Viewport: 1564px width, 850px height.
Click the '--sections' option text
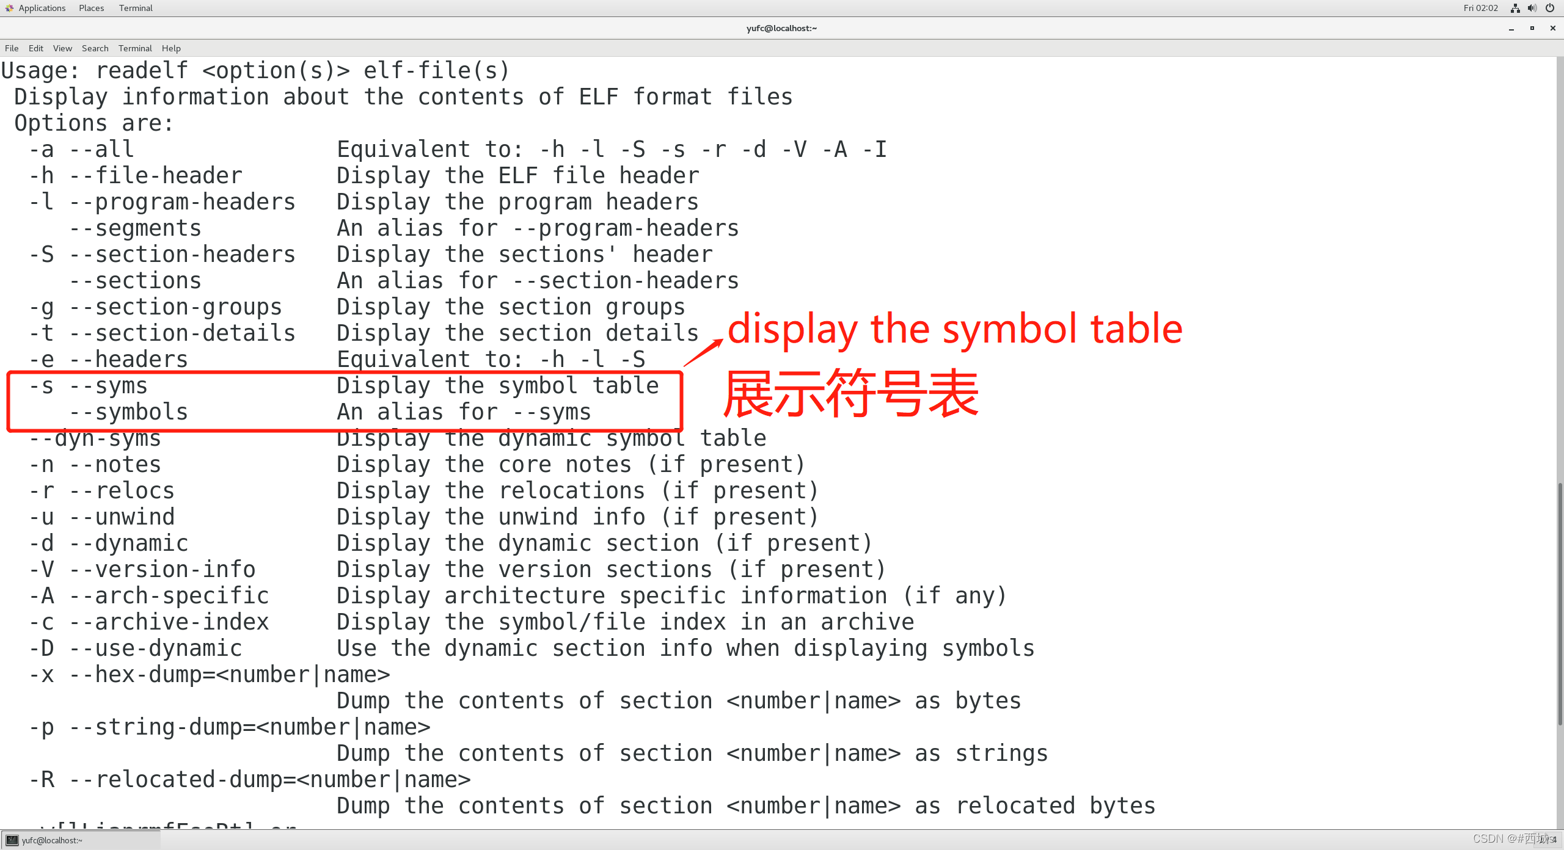click(x=136, y=281)
